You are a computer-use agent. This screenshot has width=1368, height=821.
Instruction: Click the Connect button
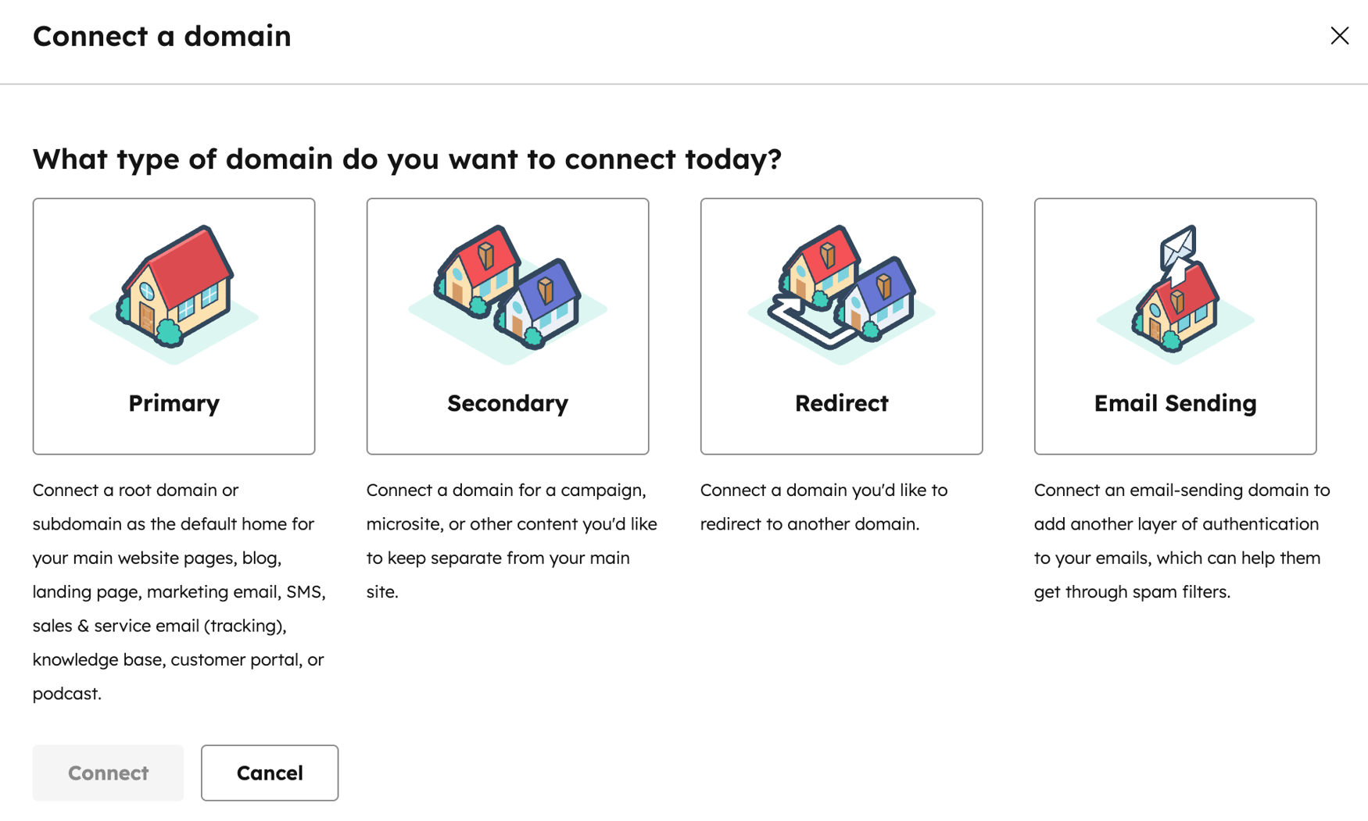pyautogui.click(x=108, y=773)
